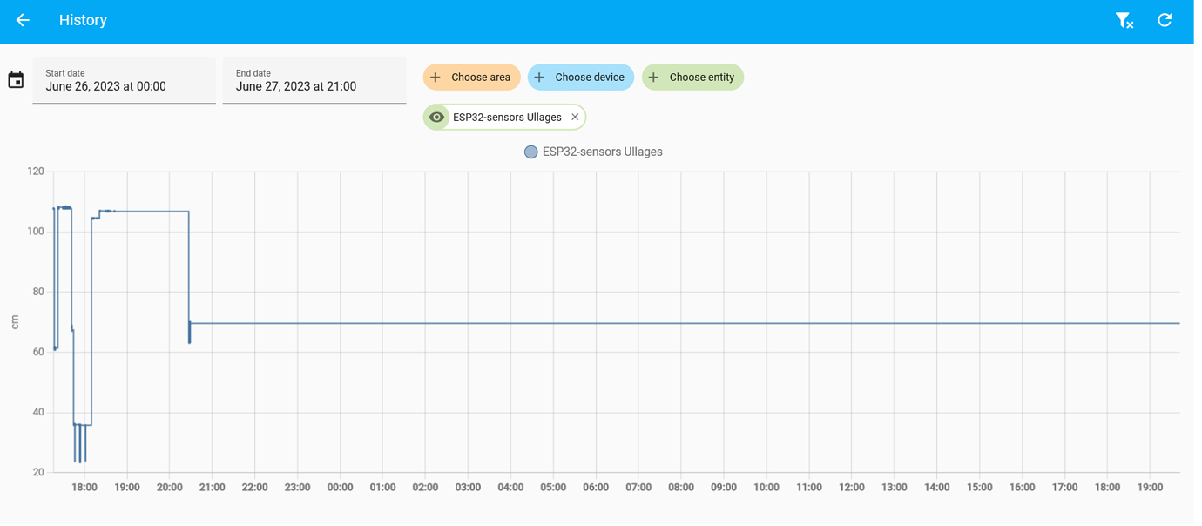1202x526 pixels.
Task: Remove ESP32-sensors Ullages entity chip
Action: (x=575, y=117)
